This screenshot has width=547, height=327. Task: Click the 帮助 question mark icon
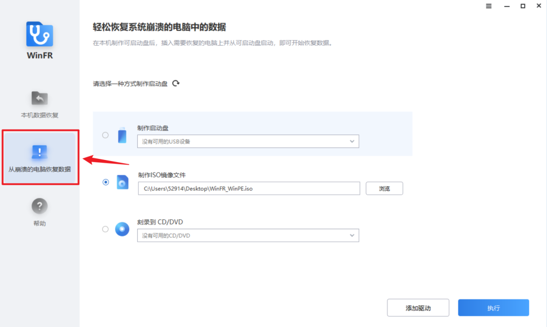coord(40,207)
